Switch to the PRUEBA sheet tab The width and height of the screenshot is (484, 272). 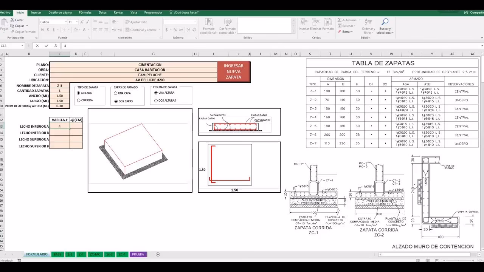[138, 254]
